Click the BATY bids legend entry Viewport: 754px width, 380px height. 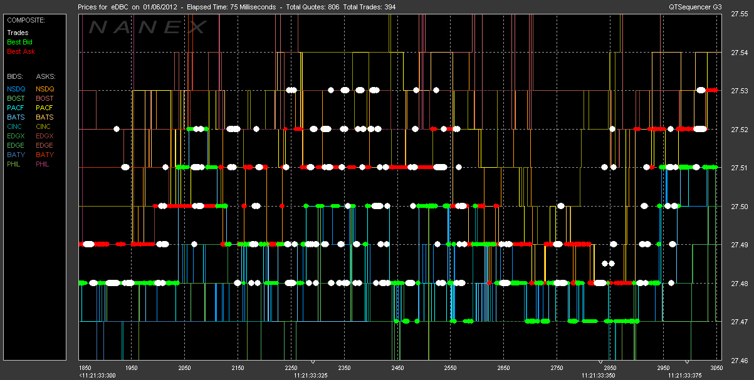17,155
